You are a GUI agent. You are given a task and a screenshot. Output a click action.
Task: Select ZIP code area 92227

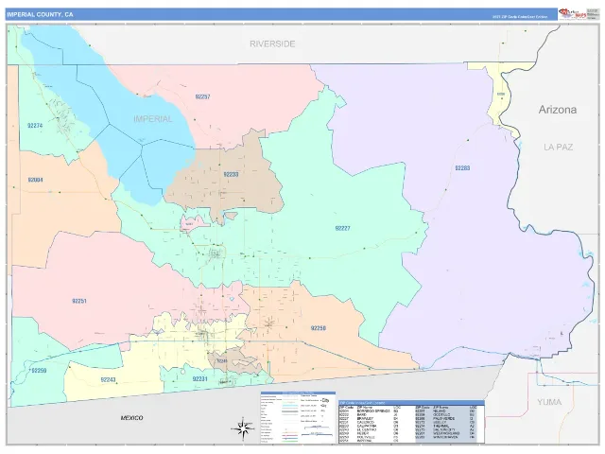tap(342, 228)
